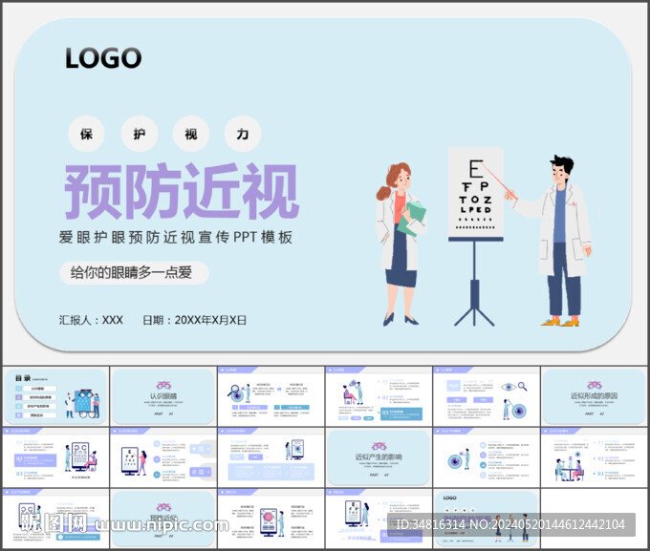Image resolution: width=650 pixels, height=551 pixels.
Task: Open the 目录 contents slide thumbnail
Action: coord(55,396)
